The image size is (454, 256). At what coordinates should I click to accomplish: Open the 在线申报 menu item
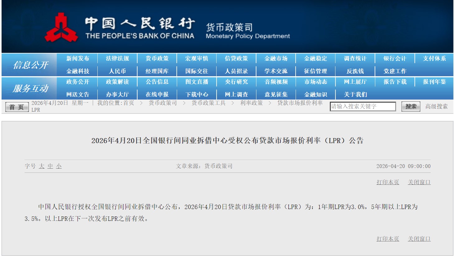pyautogui.click(x=157, y=94)
